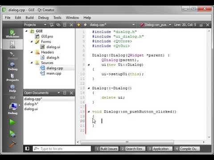This screenshot has width=214, height=160.
Task: Switch to Edit mode in sidebar
Action: [12, 44]
